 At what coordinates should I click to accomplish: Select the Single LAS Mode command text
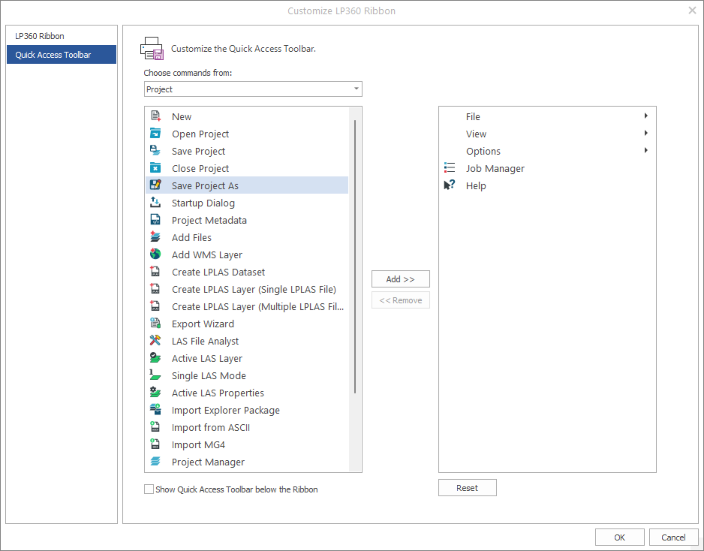(x=209, y=376)
